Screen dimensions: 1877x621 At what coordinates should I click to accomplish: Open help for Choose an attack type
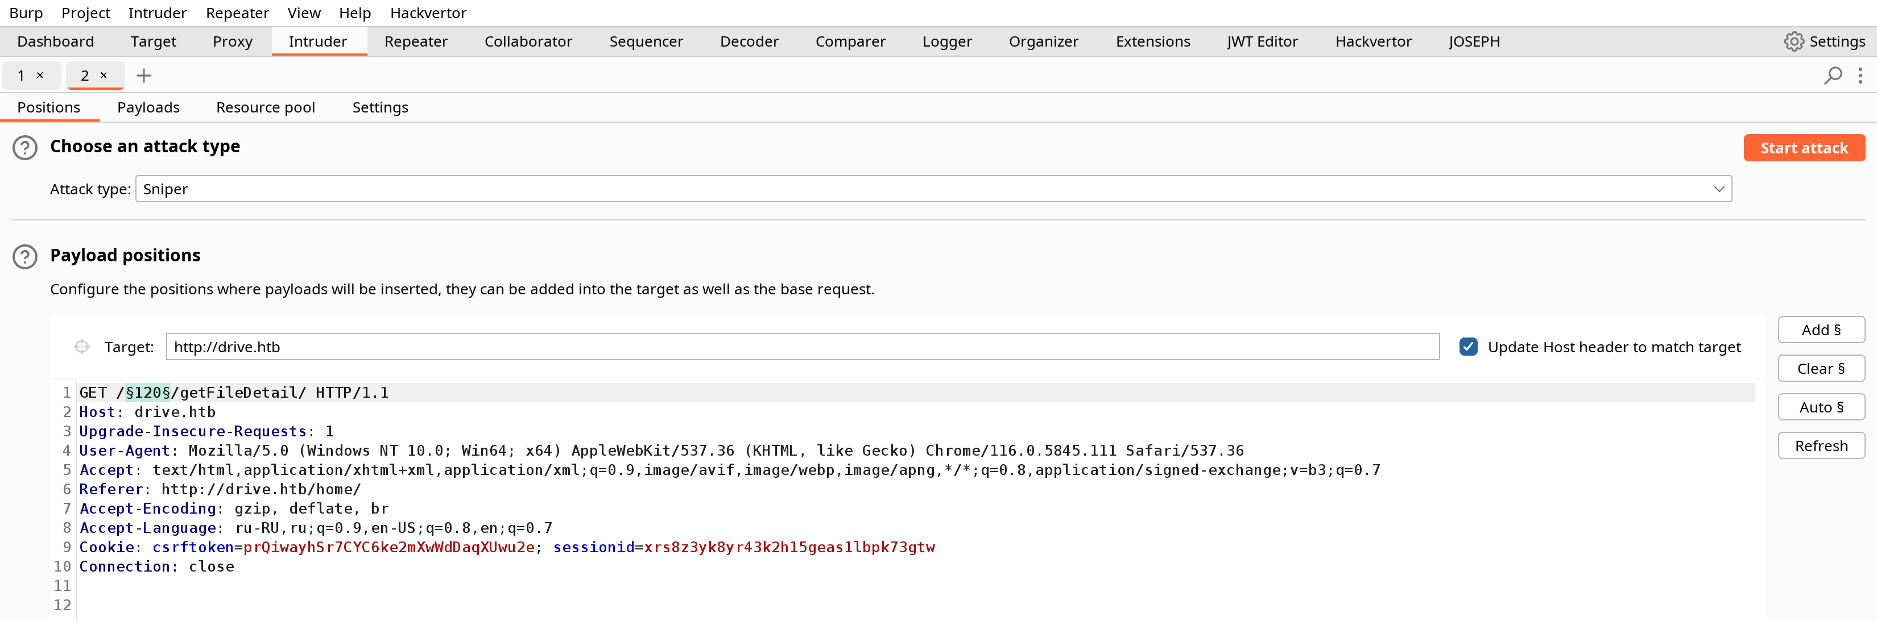tap(26, 148)
